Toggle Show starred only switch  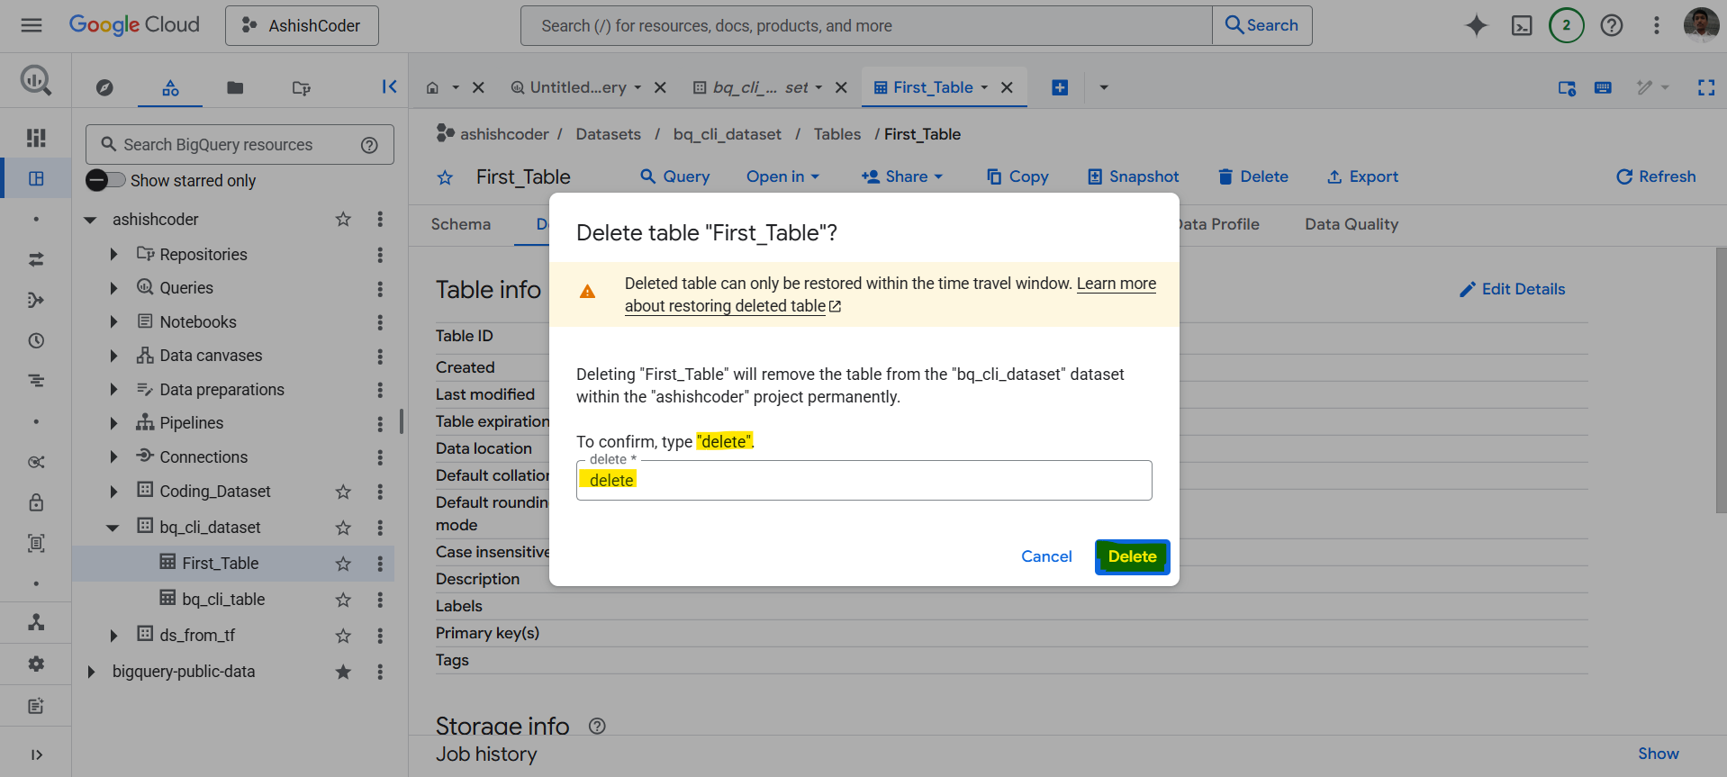105,180
